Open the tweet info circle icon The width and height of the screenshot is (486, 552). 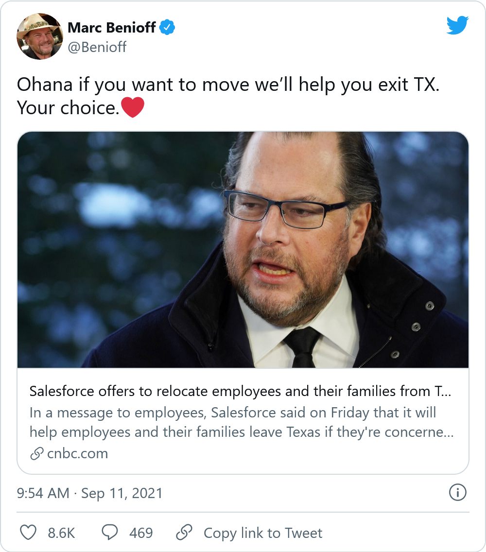[x=457, y=493]
